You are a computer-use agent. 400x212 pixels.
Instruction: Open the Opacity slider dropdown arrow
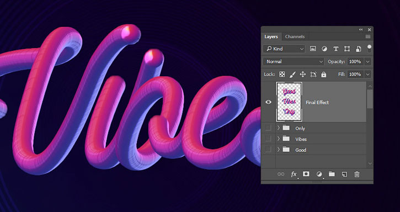pos(367,61)
